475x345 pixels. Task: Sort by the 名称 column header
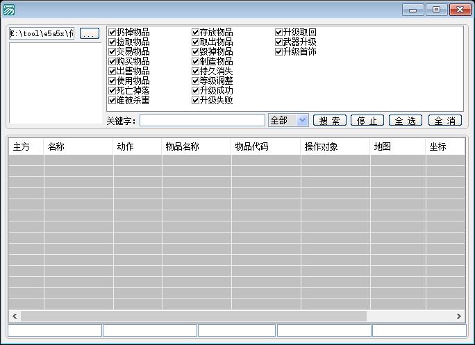78,146
